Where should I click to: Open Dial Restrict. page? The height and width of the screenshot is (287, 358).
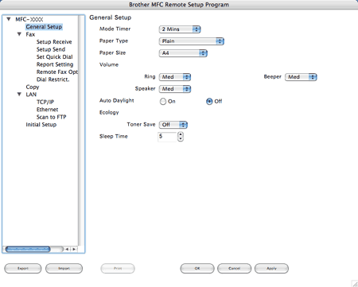click(x=53, y=80)
